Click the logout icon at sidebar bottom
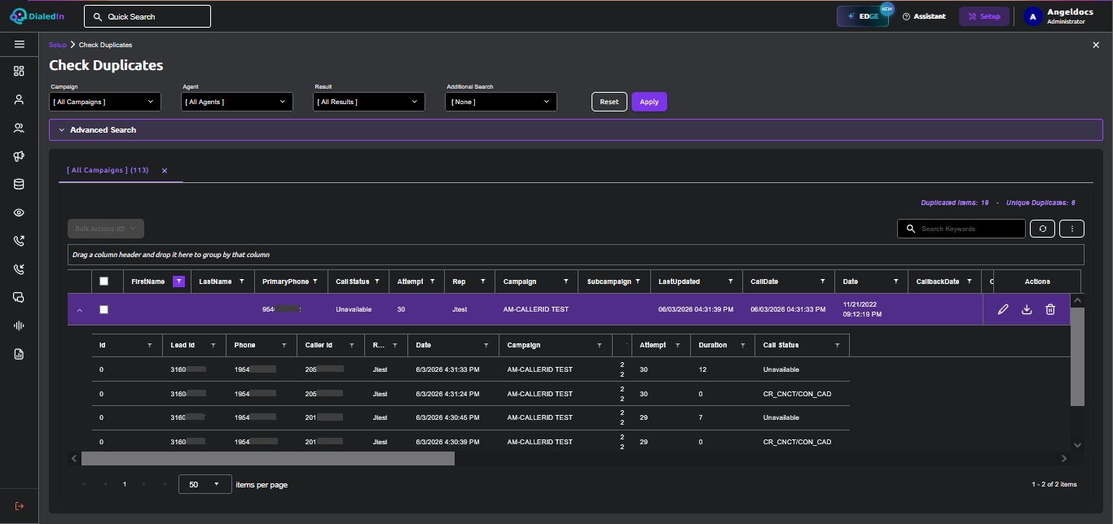This screenshot has height=524, width=1113. [19, 506]
